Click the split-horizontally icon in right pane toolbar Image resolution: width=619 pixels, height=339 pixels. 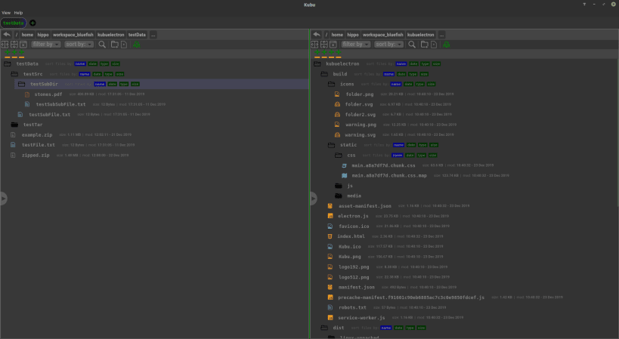click(315, 45)
